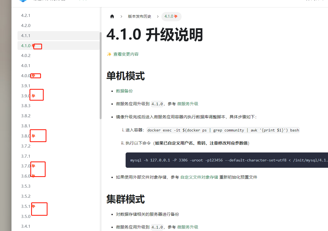Select version 4.2.0 in sidebar
This screenshot has height=231, width=328.
tap(26, 26)
